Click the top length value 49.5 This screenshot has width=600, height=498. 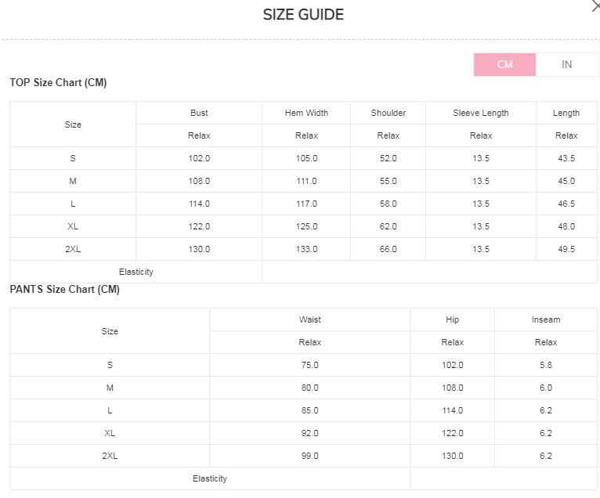click(566, 249)
